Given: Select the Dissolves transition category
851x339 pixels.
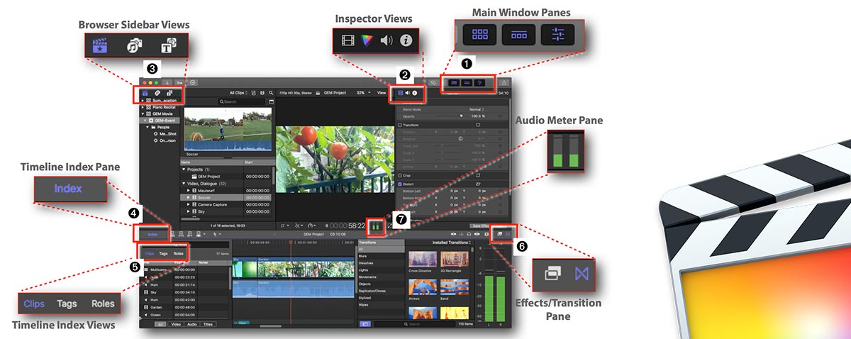Looking at the screenshot, I should (365, 262).
